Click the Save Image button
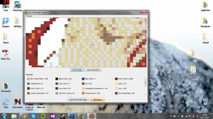213x119 pixels. (77, 70)
